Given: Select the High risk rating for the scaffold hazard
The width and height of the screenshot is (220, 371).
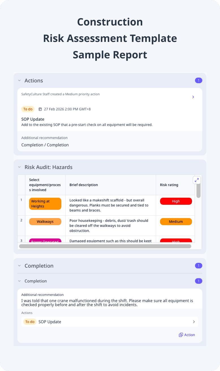Looking at the screenshot, I should point(176,201).
